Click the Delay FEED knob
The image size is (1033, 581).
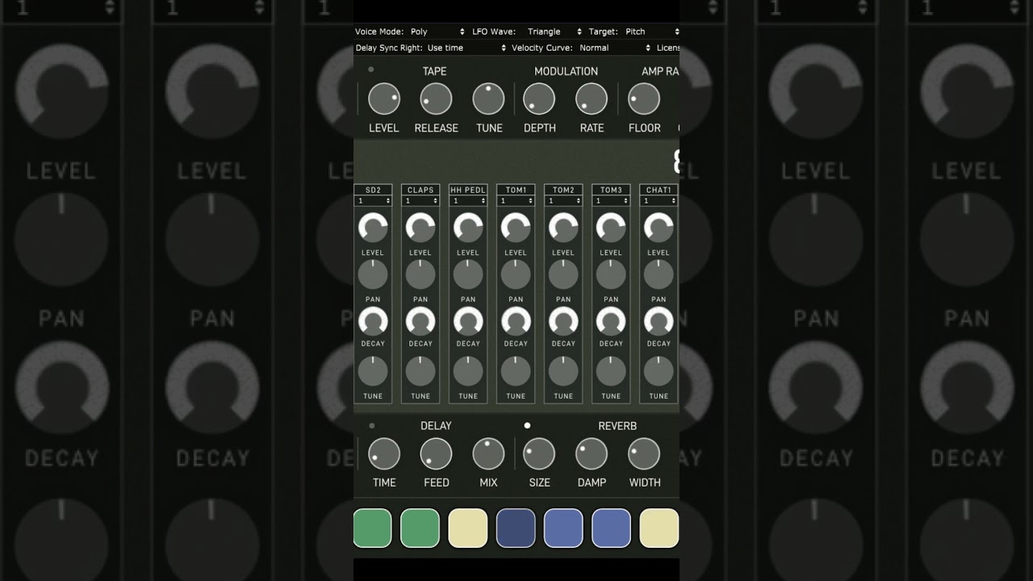pos(436,454)
